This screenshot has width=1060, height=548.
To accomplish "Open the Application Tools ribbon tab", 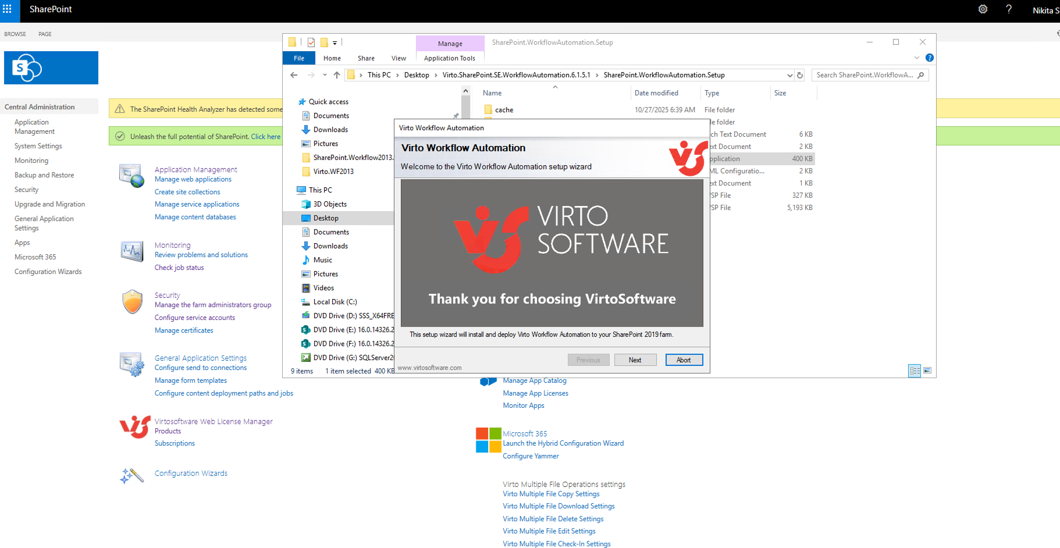I will 450,58.
